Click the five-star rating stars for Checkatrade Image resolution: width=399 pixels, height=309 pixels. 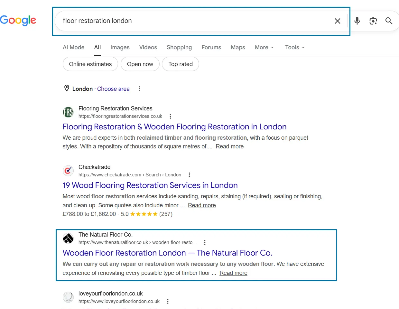point(144,214)
